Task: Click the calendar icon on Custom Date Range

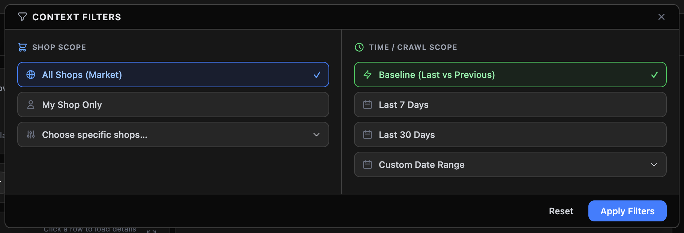Action: (x=367, y=164)
